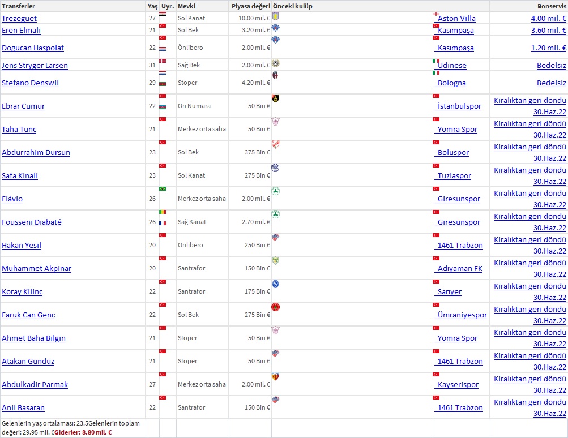Open Abdurrahim Dursun player link

36,152
